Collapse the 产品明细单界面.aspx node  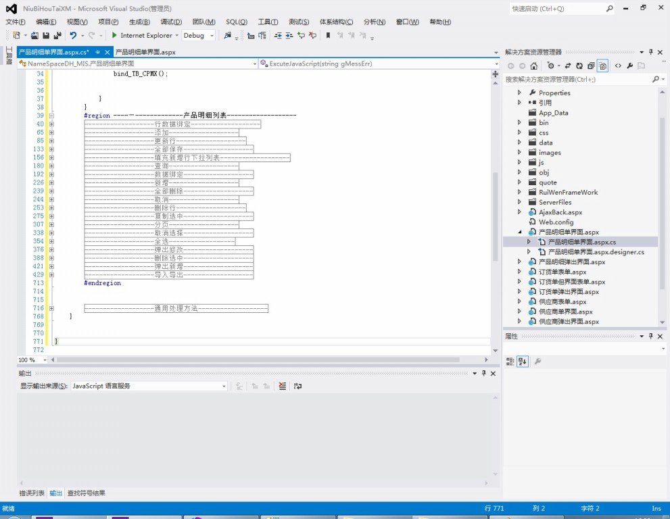coord(520,232)
